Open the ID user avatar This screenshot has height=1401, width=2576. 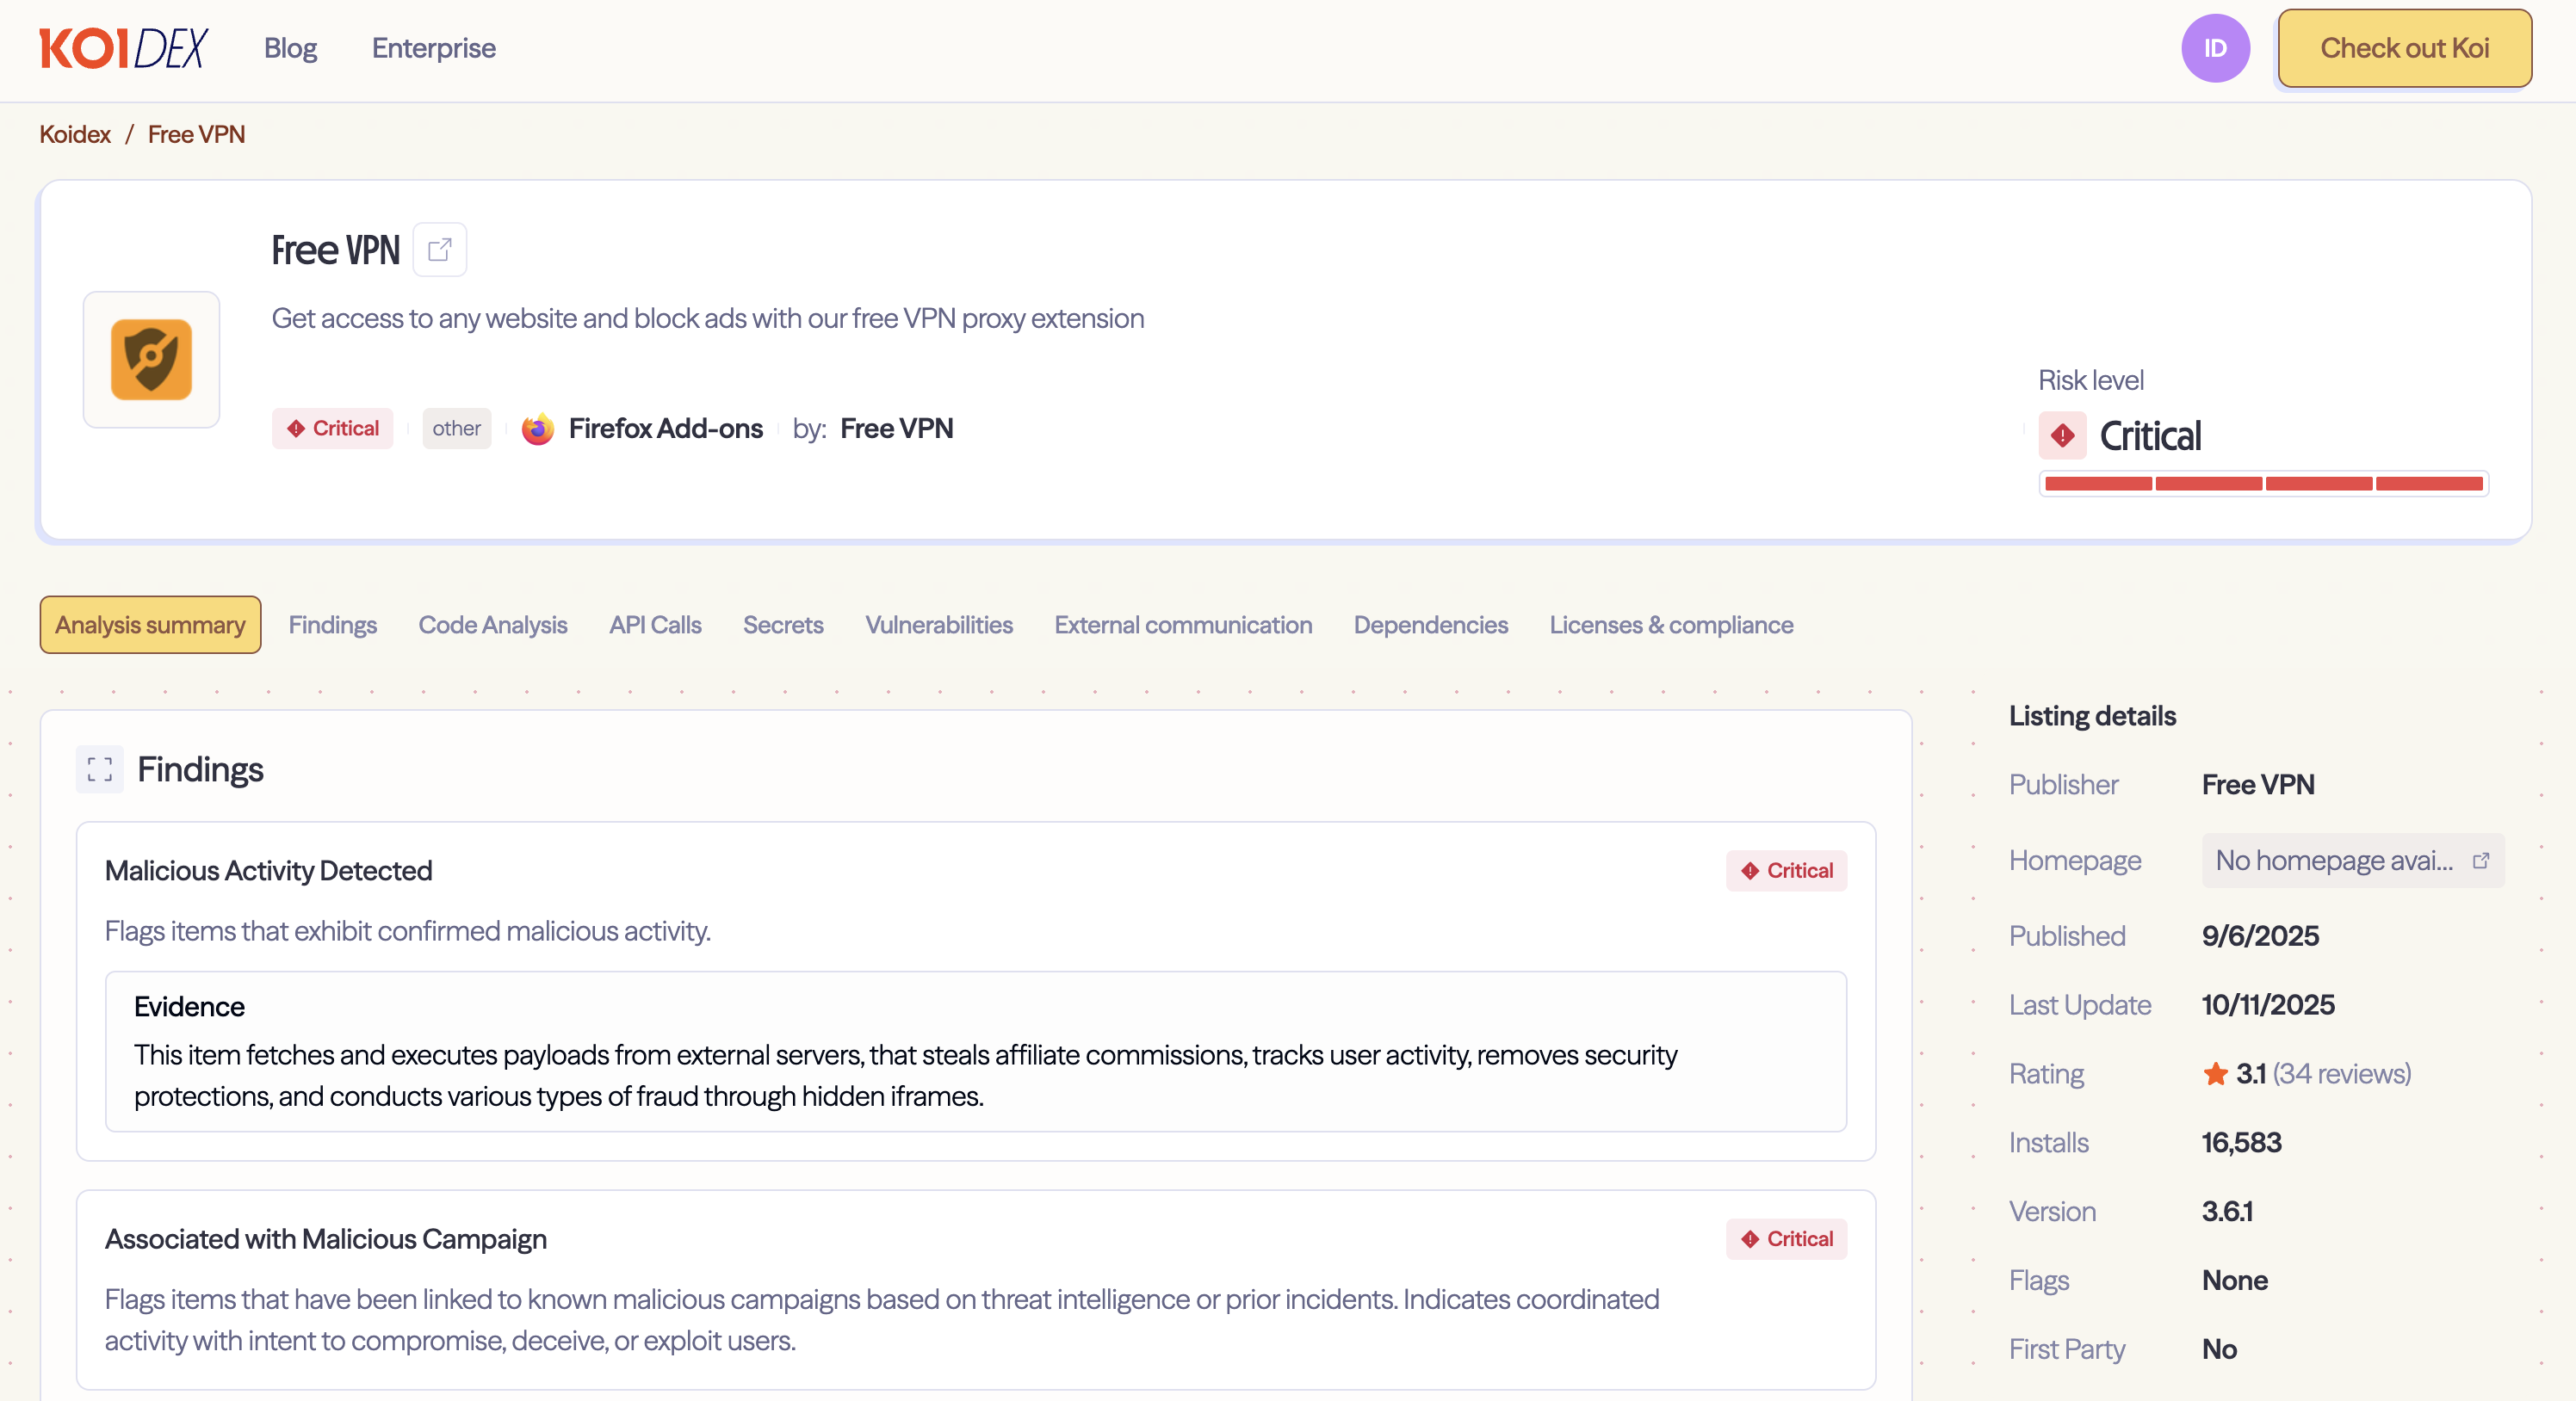2215,47
